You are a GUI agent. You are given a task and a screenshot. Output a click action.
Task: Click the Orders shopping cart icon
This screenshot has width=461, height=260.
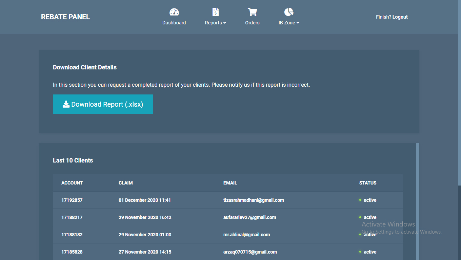(x=252, y=12)
